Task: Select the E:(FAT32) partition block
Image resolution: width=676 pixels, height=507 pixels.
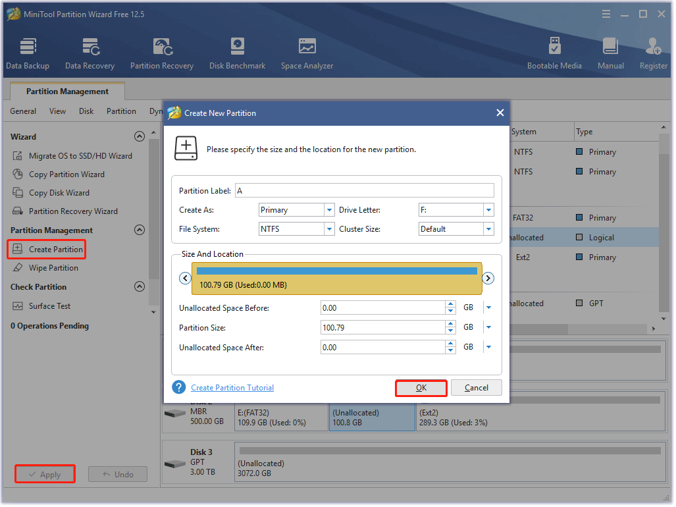Action: (x=282, y=417)
